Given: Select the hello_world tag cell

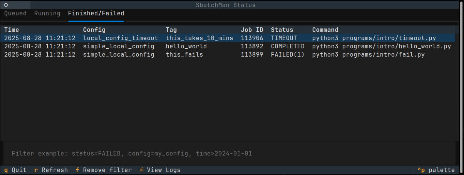Looking at the screenshot, I should pos(186,46).
